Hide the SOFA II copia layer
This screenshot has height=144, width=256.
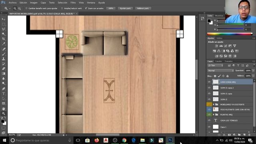coord(209,94)
